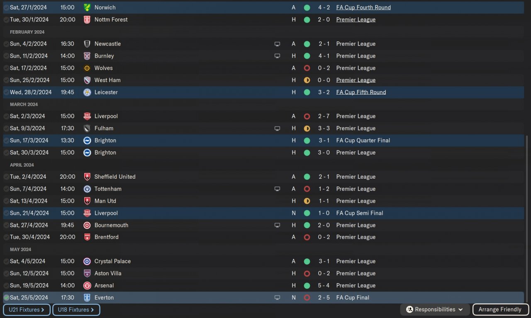This screenshot has width=531, height=318.
Task: Open U21 Fixtures
Action: coord(27,310)
